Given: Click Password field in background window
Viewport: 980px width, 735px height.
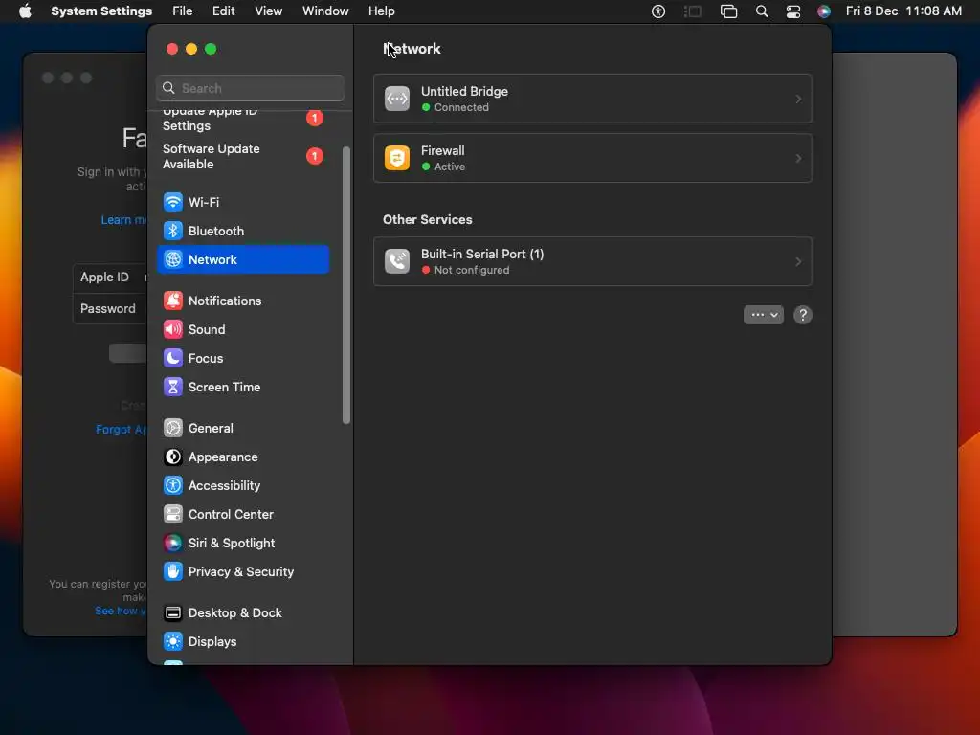Looking at the screenshot, I should [110, 309].
